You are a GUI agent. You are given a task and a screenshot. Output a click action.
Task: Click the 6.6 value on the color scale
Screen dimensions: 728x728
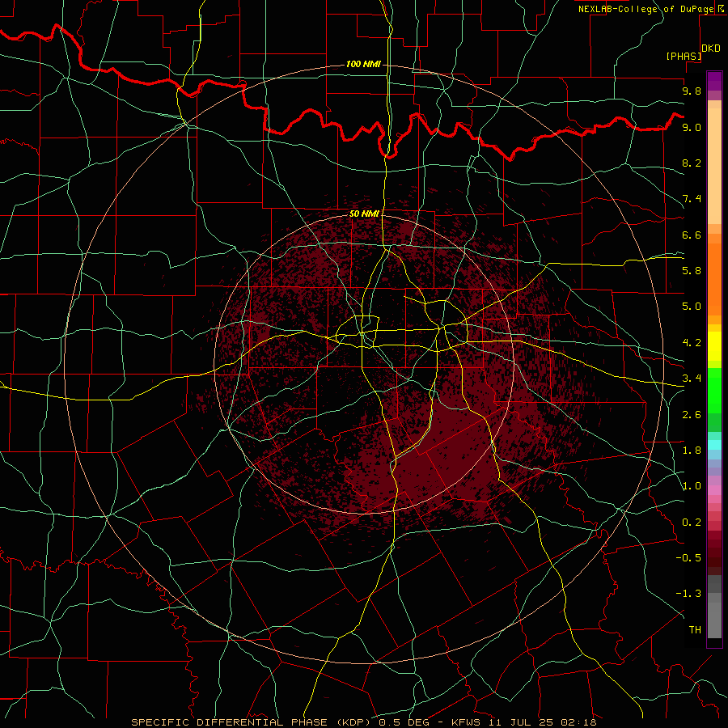tap(692, 235)
